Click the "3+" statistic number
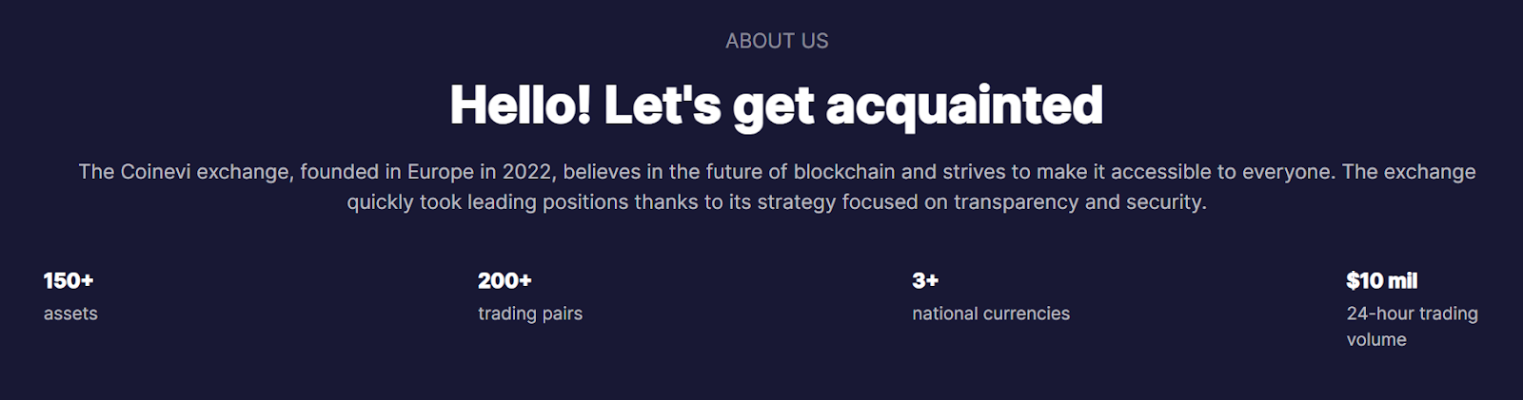This screenshot has height=400, width=1523. (925, 281)
